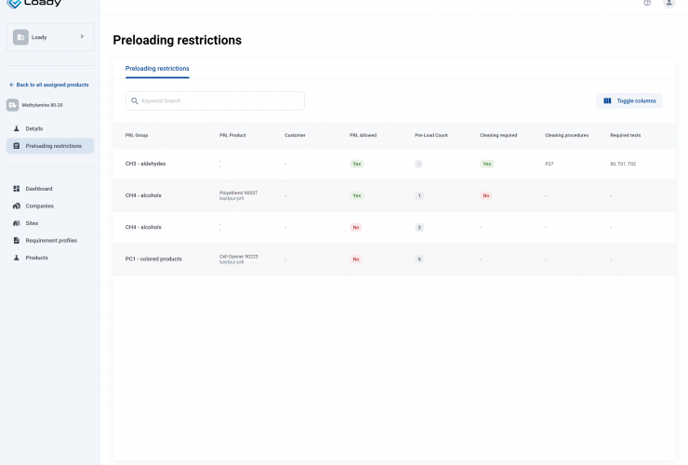Click inside the Keyword Search field

tap(218, 100)
